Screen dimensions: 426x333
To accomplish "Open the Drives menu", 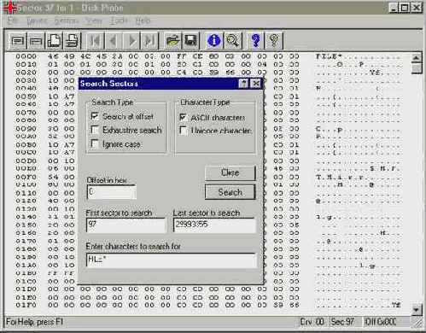I will click(x=37, y=20).
